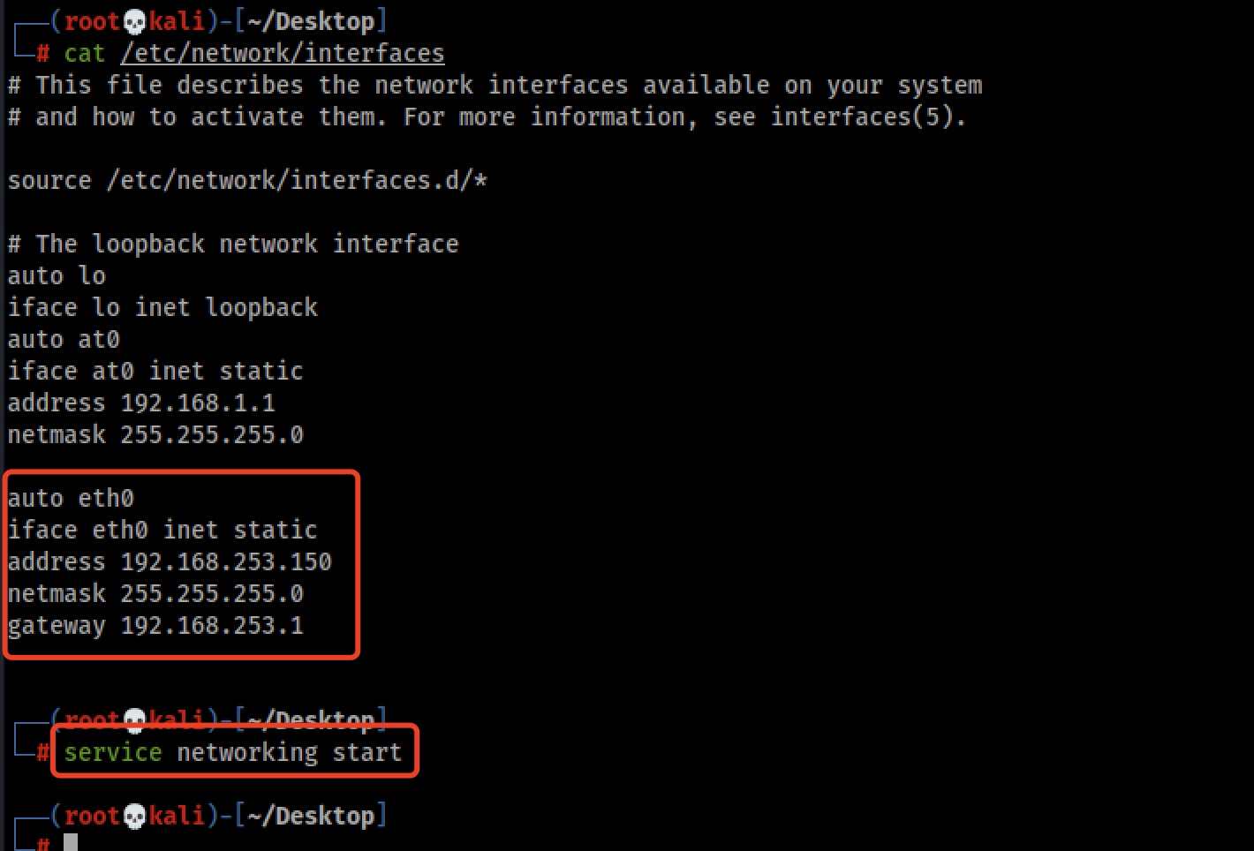Click the "# The loopback network interface" comment

pyautogui.click(x=233, y=245)
